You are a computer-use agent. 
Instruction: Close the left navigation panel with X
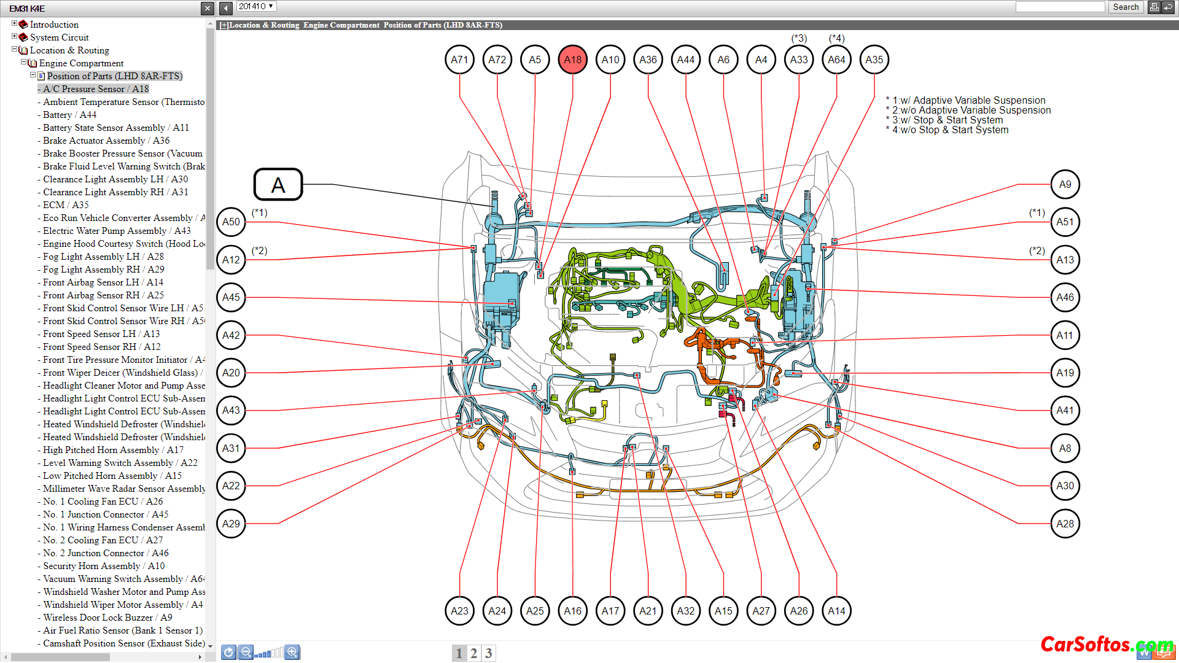208,8
